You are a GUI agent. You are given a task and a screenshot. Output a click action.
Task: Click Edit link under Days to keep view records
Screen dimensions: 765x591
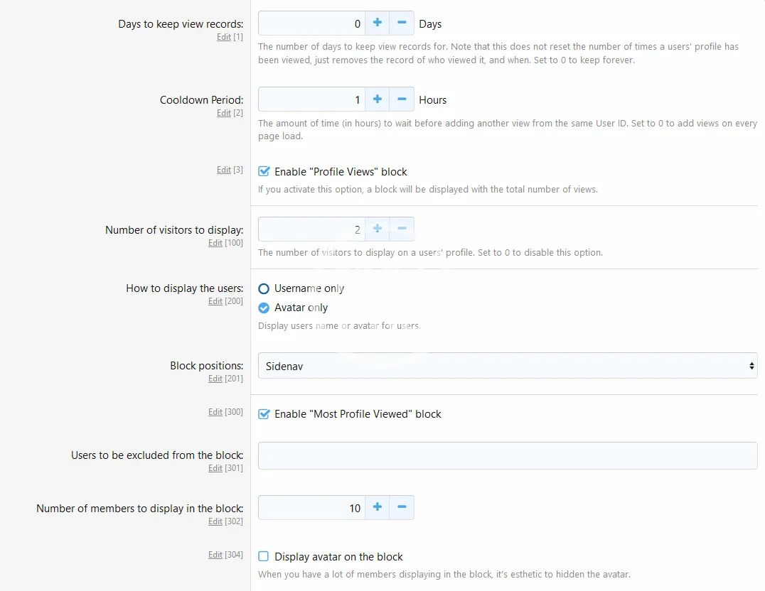pyautogui.click(x=223, y=37)
